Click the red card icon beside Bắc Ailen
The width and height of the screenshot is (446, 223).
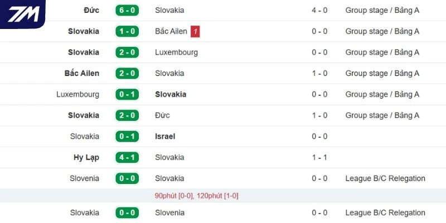click(195, 31)
